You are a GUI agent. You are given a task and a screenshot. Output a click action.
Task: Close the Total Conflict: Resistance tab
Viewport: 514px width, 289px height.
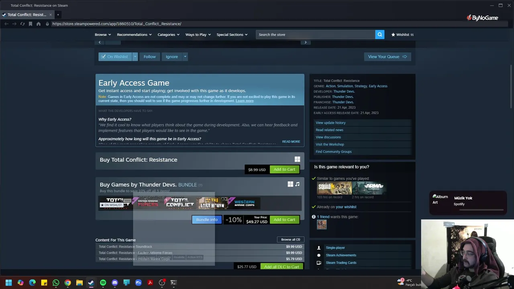(51, 14)
